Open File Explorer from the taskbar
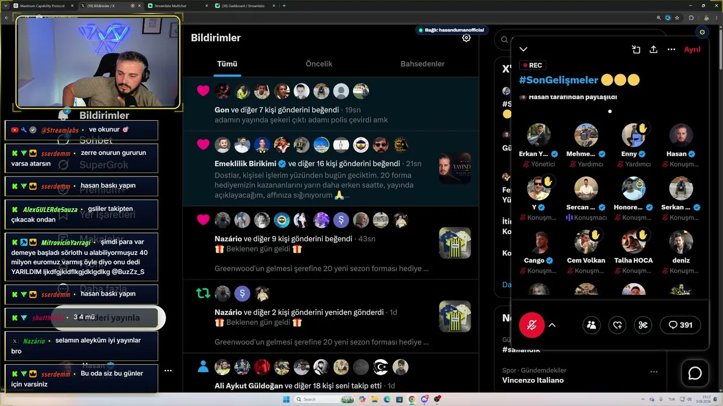 point(374,399)
